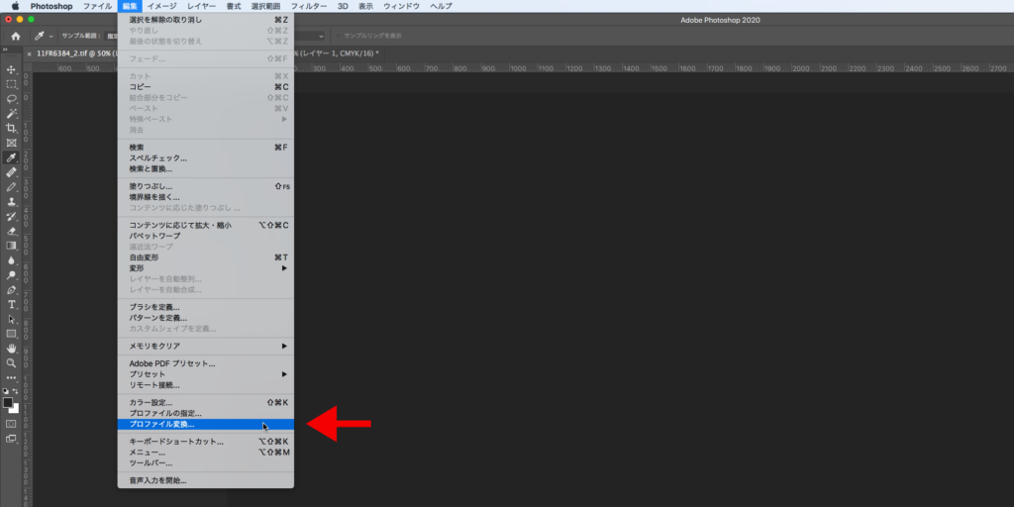This screenshot has height=507, width=1014.
Task: Choose パペットワープ menu item
Action: pos(206,236)
